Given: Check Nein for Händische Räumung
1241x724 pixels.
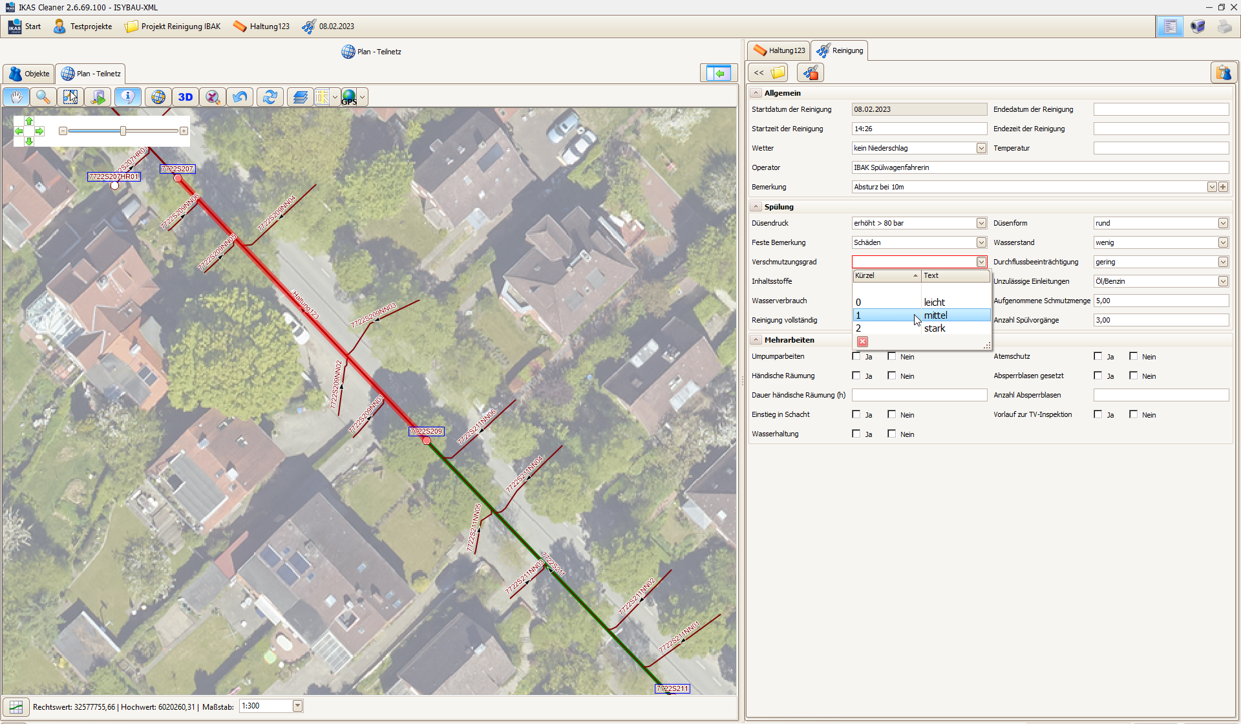Looking at the screenshot, I should coord(892,376).
